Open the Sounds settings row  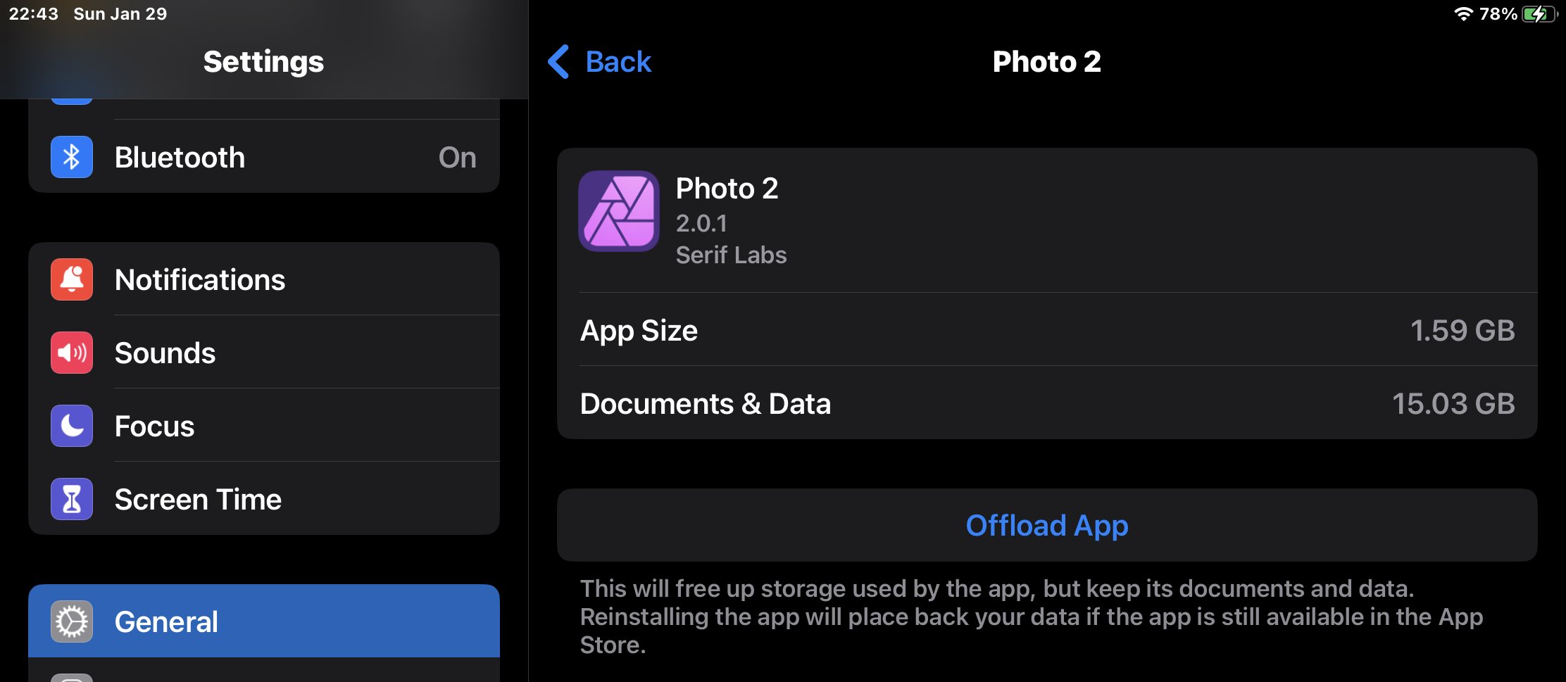pos(264,353)
